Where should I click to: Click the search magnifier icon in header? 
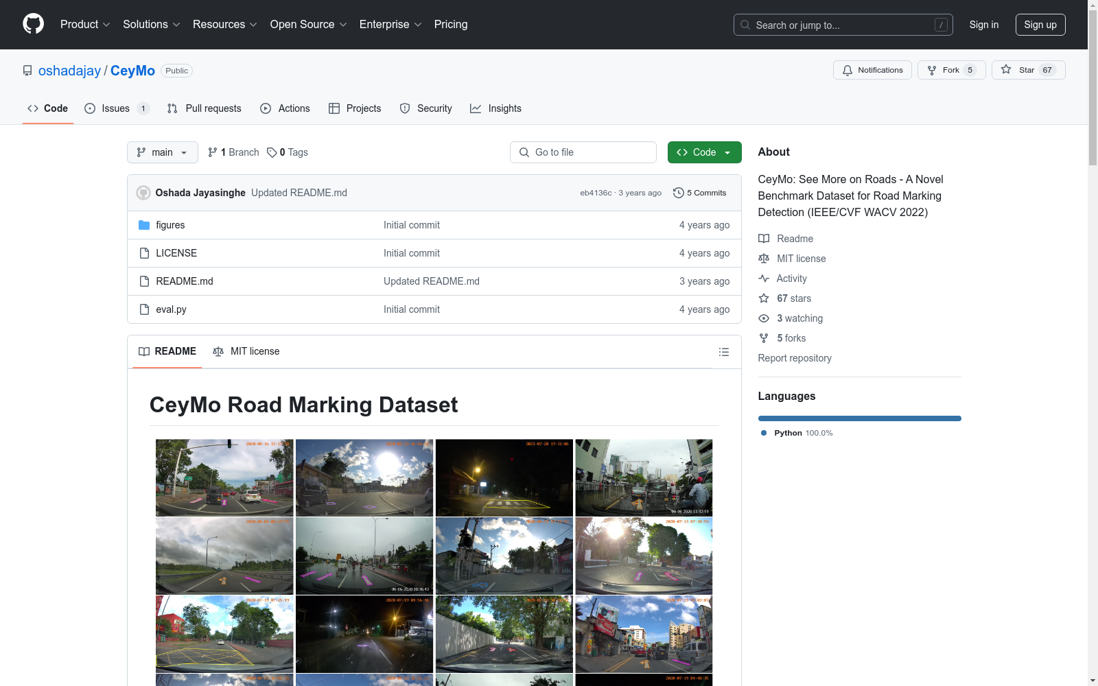click(x=745, y=25)
